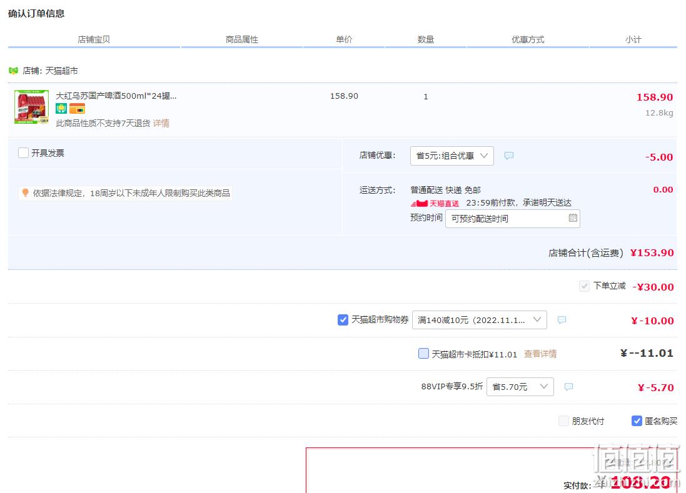Click the orange card badge under product name

point(77,108)
